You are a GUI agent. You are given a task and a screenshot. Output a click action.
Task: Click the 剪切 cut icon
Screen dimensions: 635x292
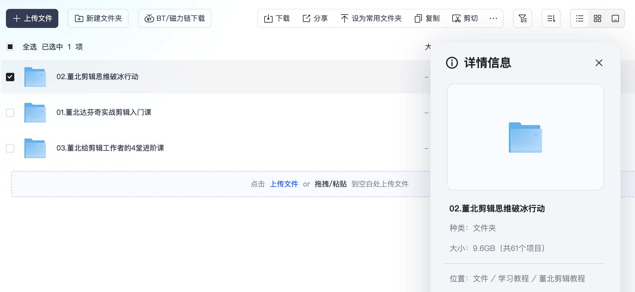[x=456, y=18]
